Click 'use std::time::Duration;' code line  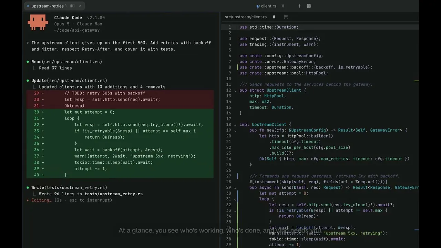tap(269, 27)
